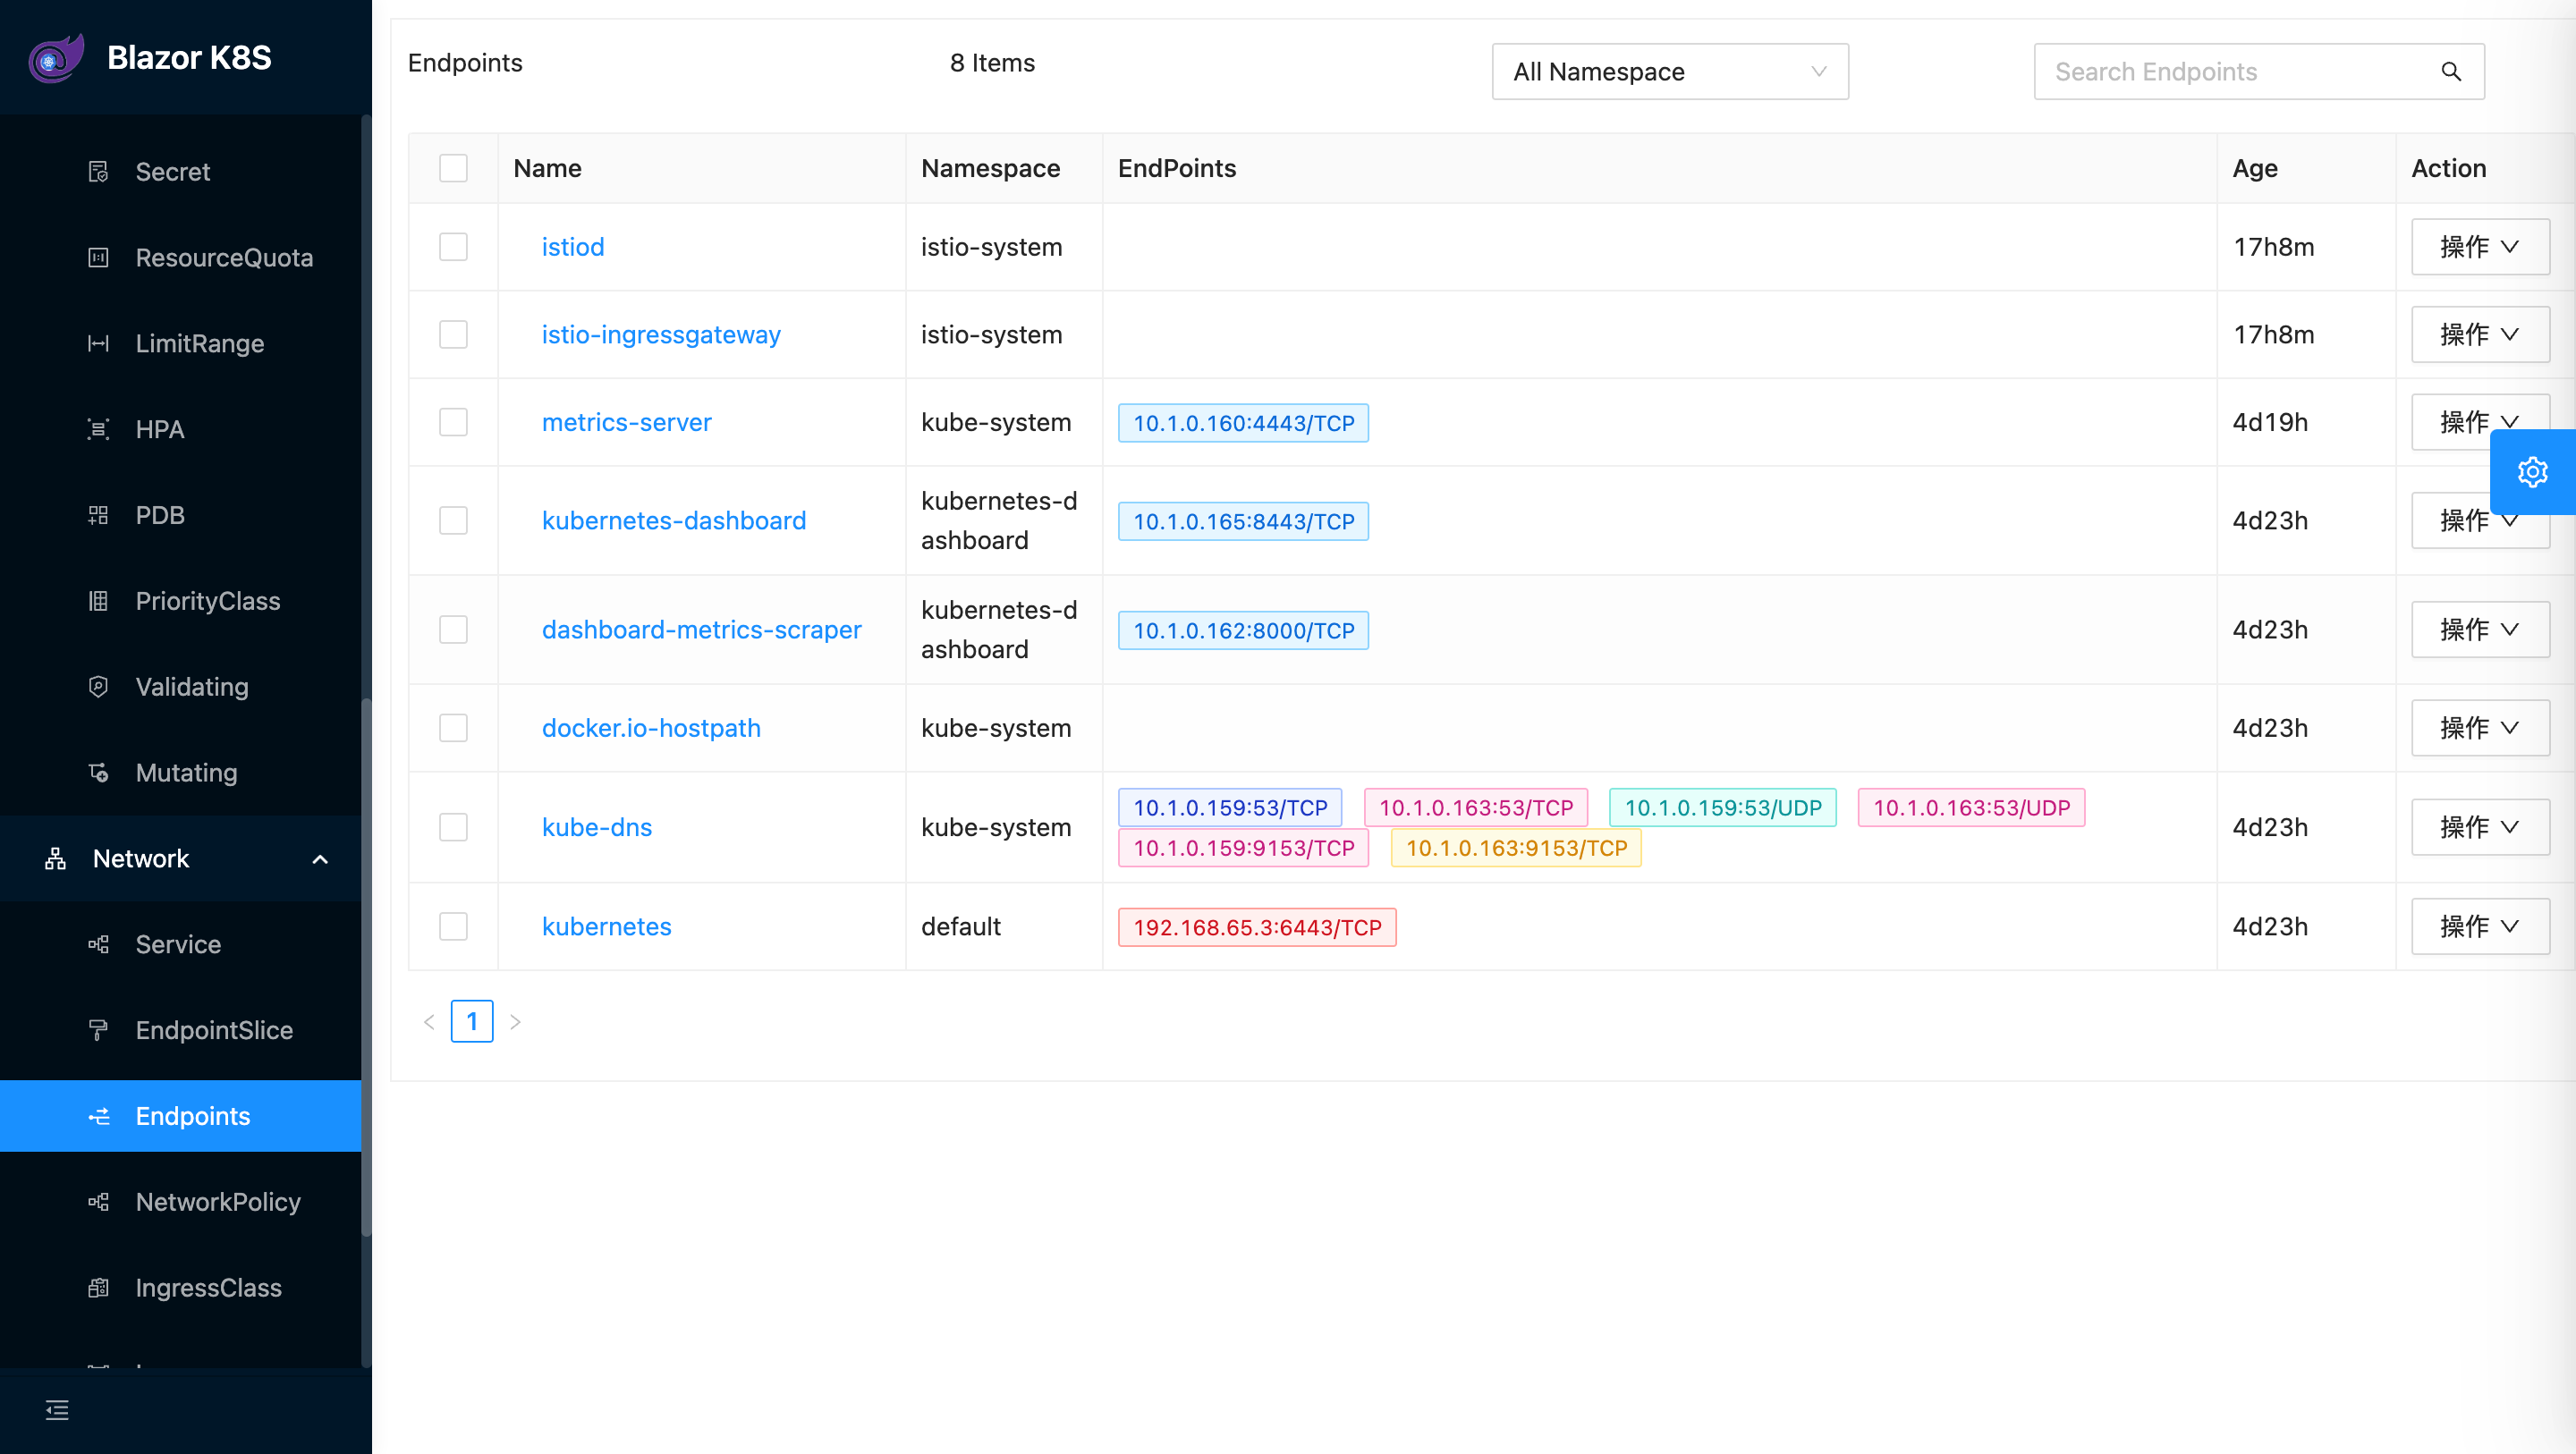This screenshot has width=2576, height=1454.
Task: Click the IngressClass sidebar icon
Action: point(98,1288)
